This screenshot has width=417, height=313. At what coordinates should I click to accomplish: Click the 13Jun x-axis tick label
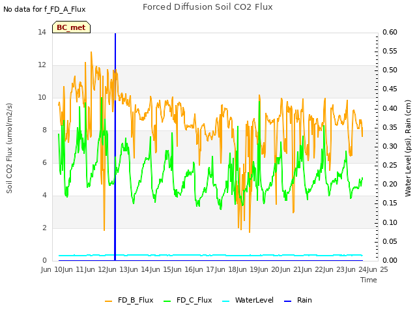(x=128, y=269)
